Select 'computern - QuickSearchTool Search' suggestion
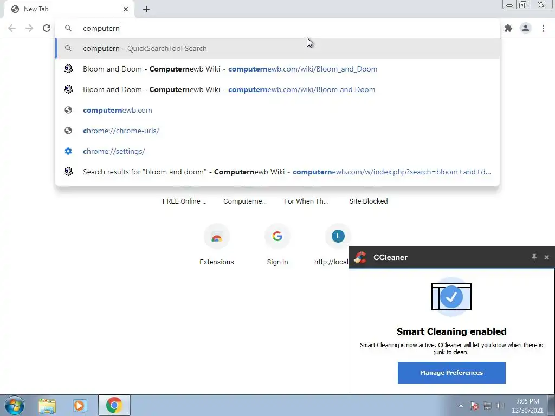This screenshot has height=416, width=555. (277, 48)
